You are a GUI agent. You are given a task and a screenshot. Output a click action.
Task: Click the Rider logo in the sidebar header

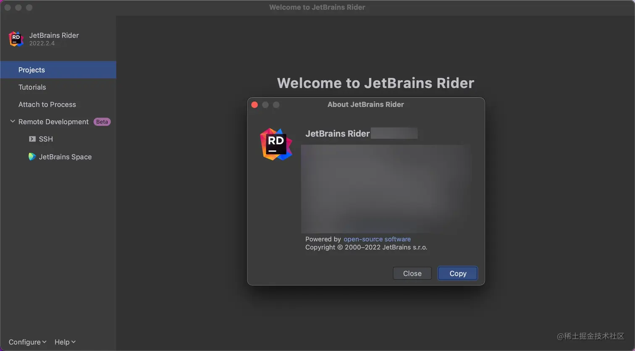[16, 39]
